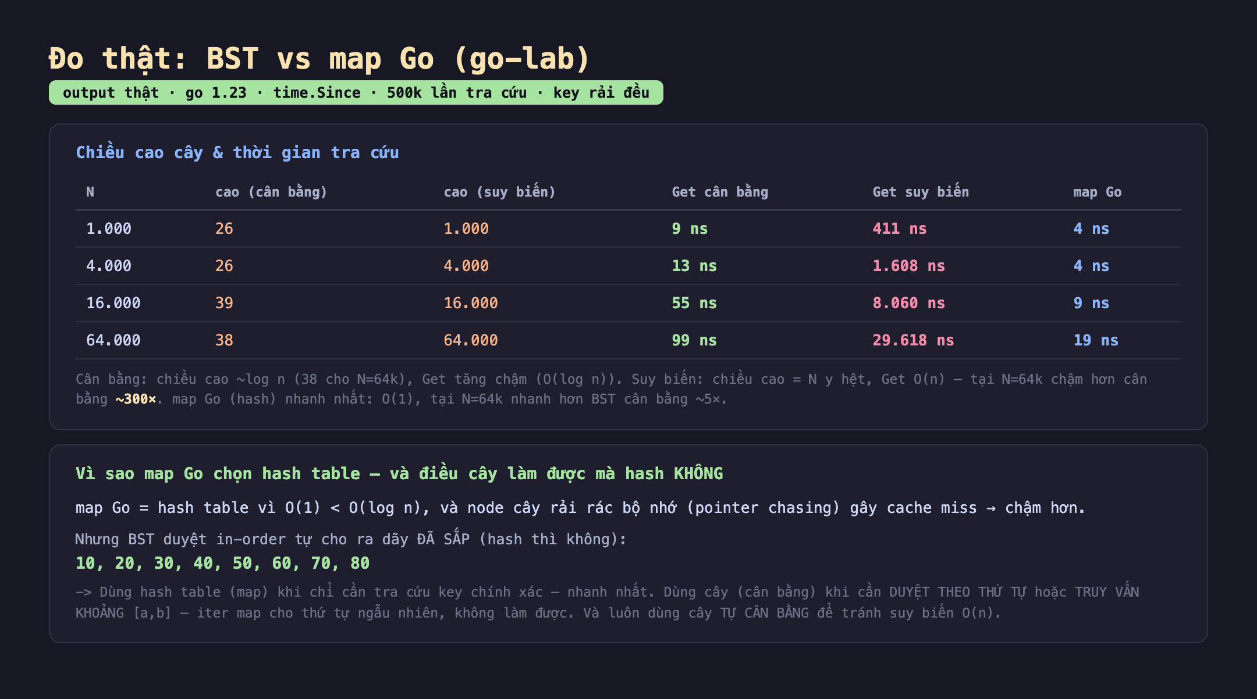Click the 'Get cân bằng' column header
The height and width of the screenshot is (699, 1257).
[x=720, y=192]
